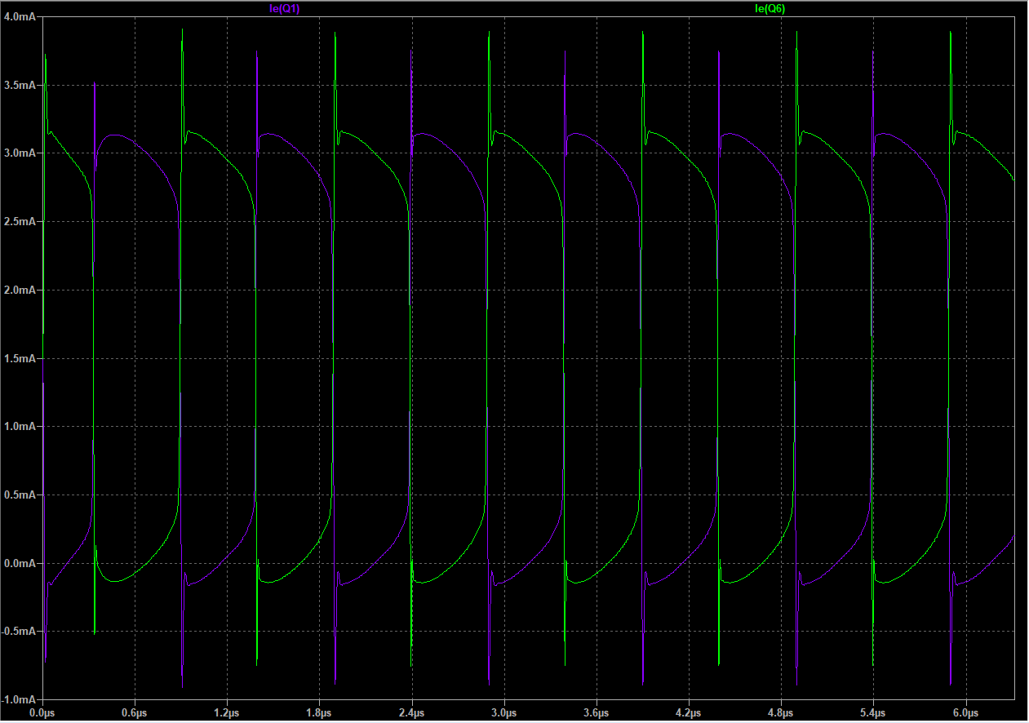1029x723 pixels.
Task: Open horizontal axis settings via the 3.0µs label
Action: [503, 711]
